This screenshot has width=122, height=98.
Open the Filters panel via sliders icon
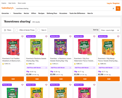coord(5,30)
